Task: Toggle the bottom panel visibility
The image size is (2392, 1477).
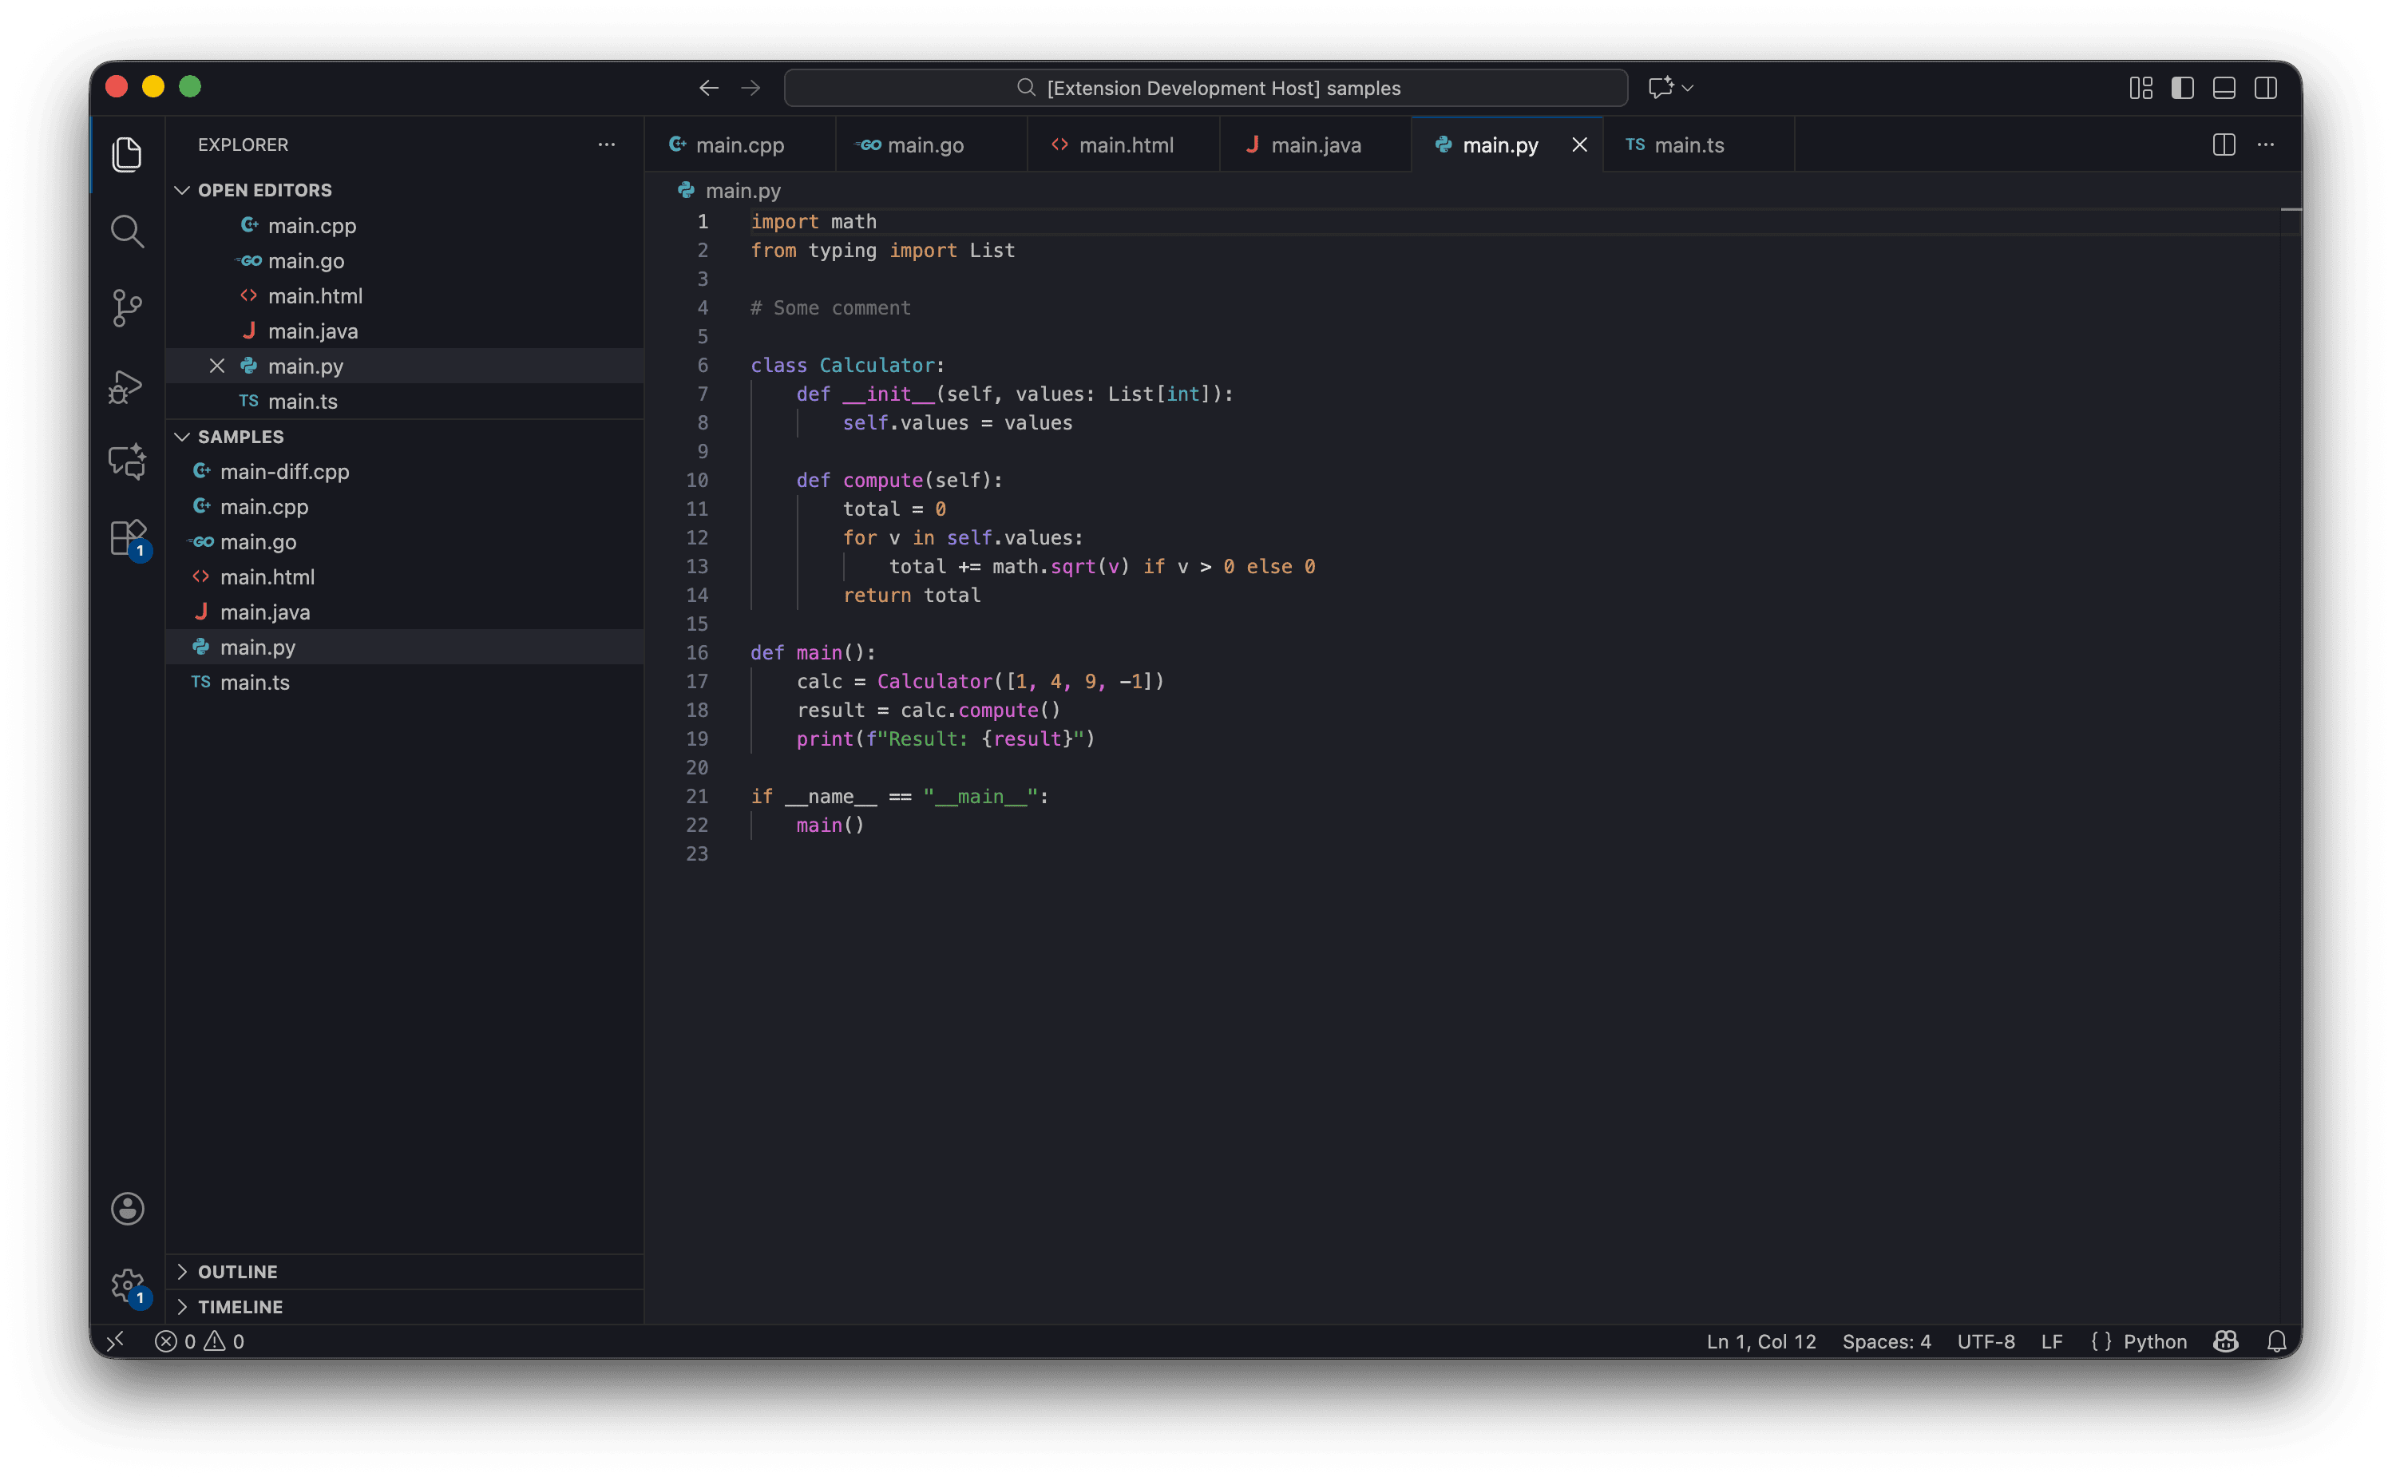Action: (2223, 87)
